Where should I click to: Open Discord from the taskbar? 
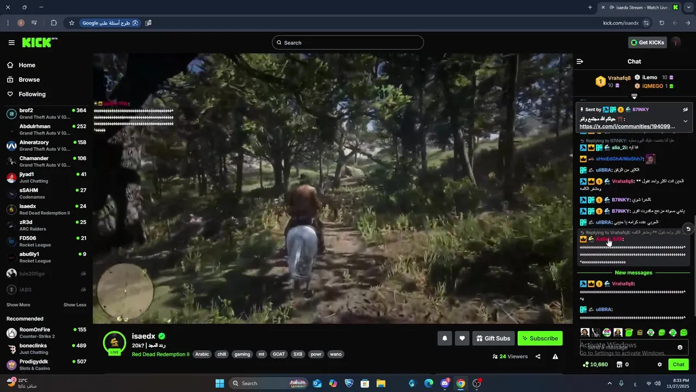coord(445,383)
